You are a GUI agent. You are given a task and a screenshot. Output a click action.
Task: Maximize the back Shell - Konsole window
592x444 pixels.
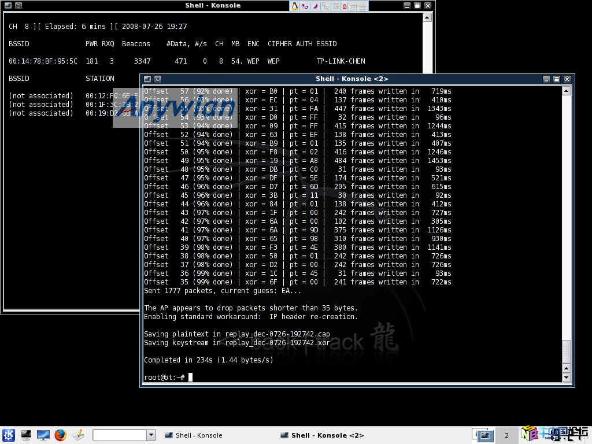(417, 6)
